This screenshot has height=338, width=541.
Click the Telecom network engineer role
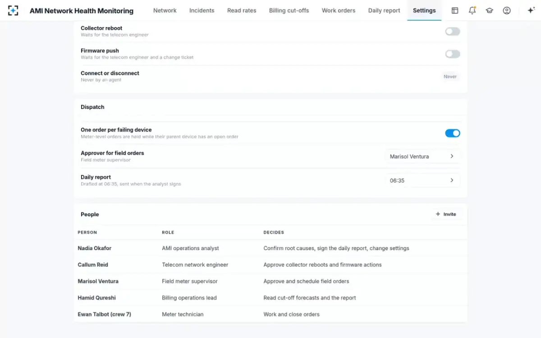pos(195,265)
